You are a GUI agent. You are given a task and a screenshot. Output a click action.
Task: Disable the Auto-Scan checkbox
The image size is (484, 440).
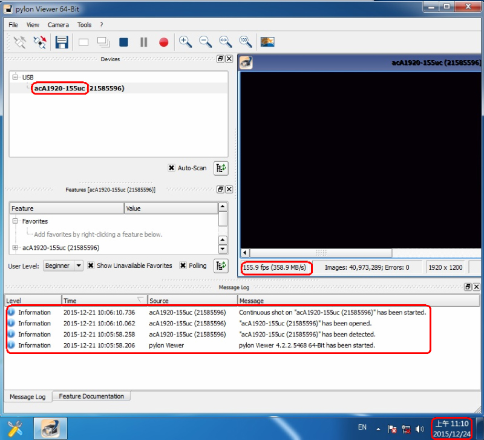(x=172, y=168)
